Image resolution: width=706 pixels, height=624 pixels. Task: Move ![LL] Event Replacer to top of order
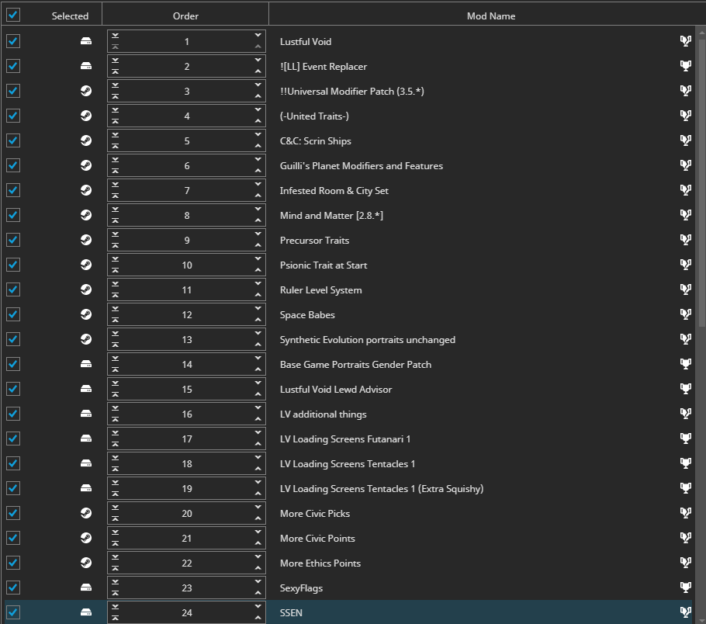(x=116, y=71)
